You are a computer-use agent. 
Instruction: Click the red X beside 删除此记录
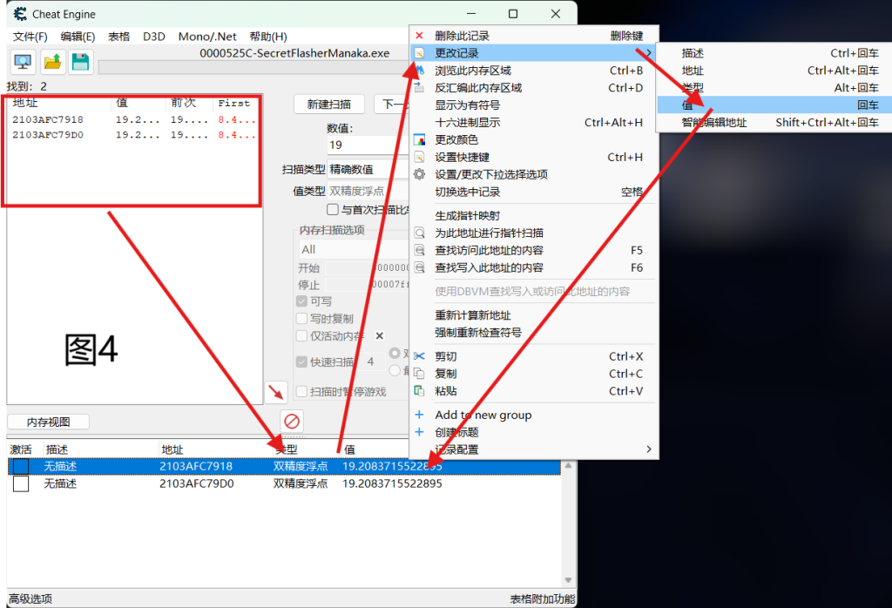[419, 36]
